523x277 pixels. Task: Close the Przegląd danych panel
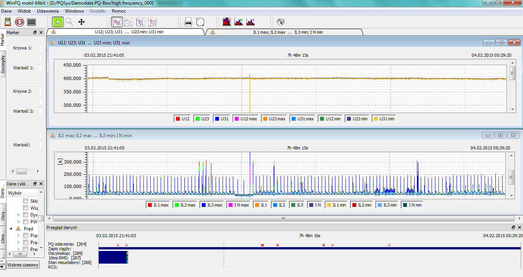[x=519, y=227]
